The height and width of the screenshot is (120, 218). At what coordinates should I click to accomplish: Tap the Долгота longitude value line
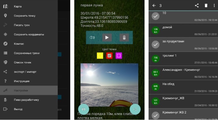click(104, 22)
